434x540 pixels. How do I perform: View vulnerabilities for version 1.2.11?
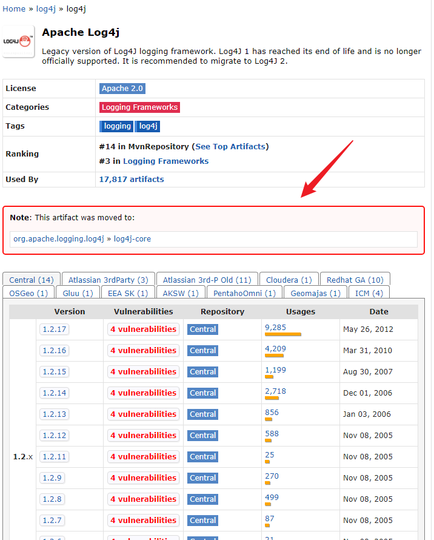(143, 457)
